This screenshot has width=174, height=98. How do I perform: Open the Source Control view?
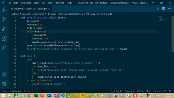pyautogui.click(x=4, y=19)
